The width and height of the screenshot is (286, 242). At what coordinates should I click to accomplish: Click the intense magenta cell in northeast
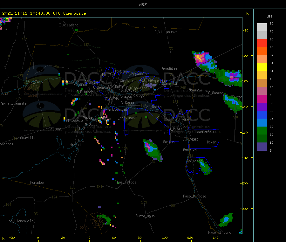tap(200, 58)
